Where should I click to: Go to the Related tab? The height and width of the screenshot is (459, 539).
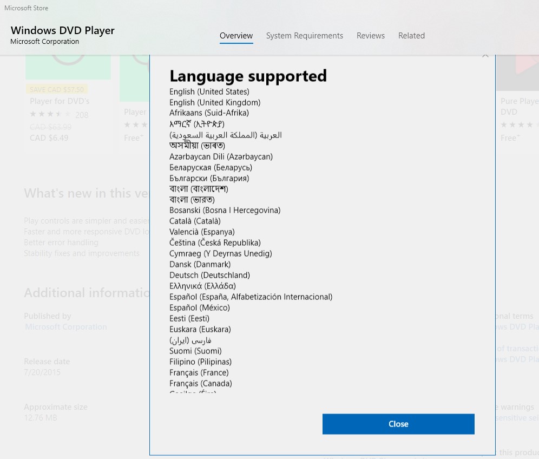(411, 36)
